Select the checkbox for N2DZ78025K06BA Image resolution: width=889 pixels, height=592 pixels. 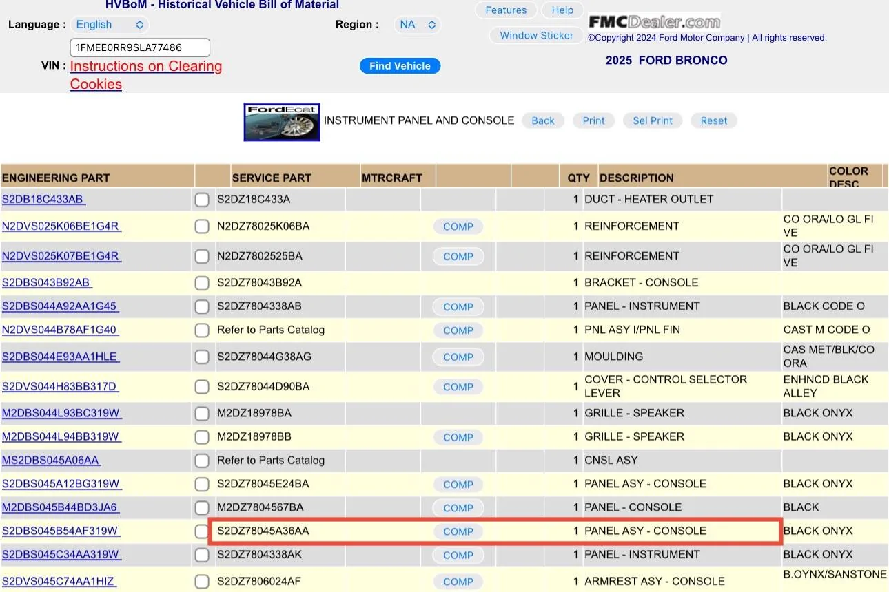[202, 226]
